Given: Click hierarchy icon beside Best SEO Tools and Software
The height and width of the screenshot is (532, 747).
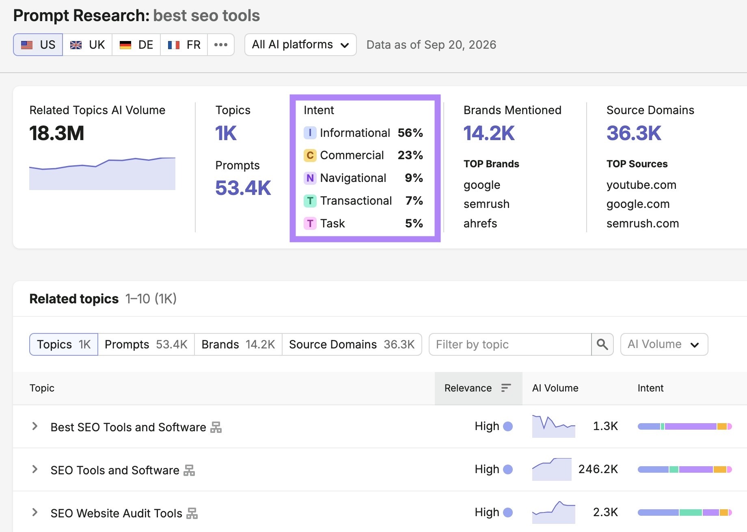Looking at the screenshot, I should click(x=216, y=427).
